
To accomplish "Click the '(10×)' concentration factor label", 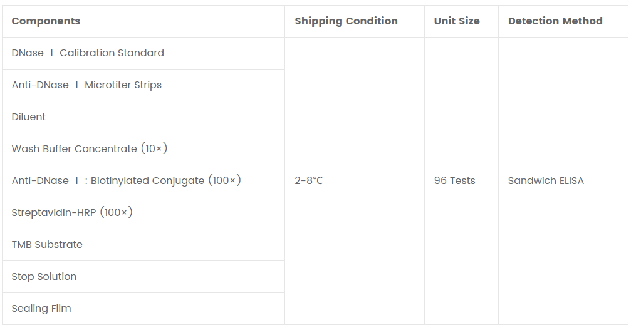I will pos(154,149).
